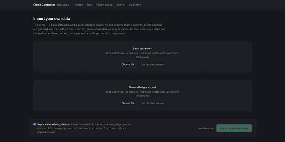Open the Close Controller home title

coord(44,5)
